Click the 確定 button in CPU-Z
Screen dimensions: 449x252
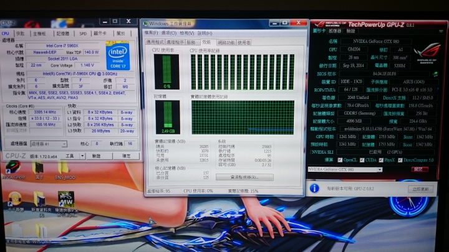point(126,156)
